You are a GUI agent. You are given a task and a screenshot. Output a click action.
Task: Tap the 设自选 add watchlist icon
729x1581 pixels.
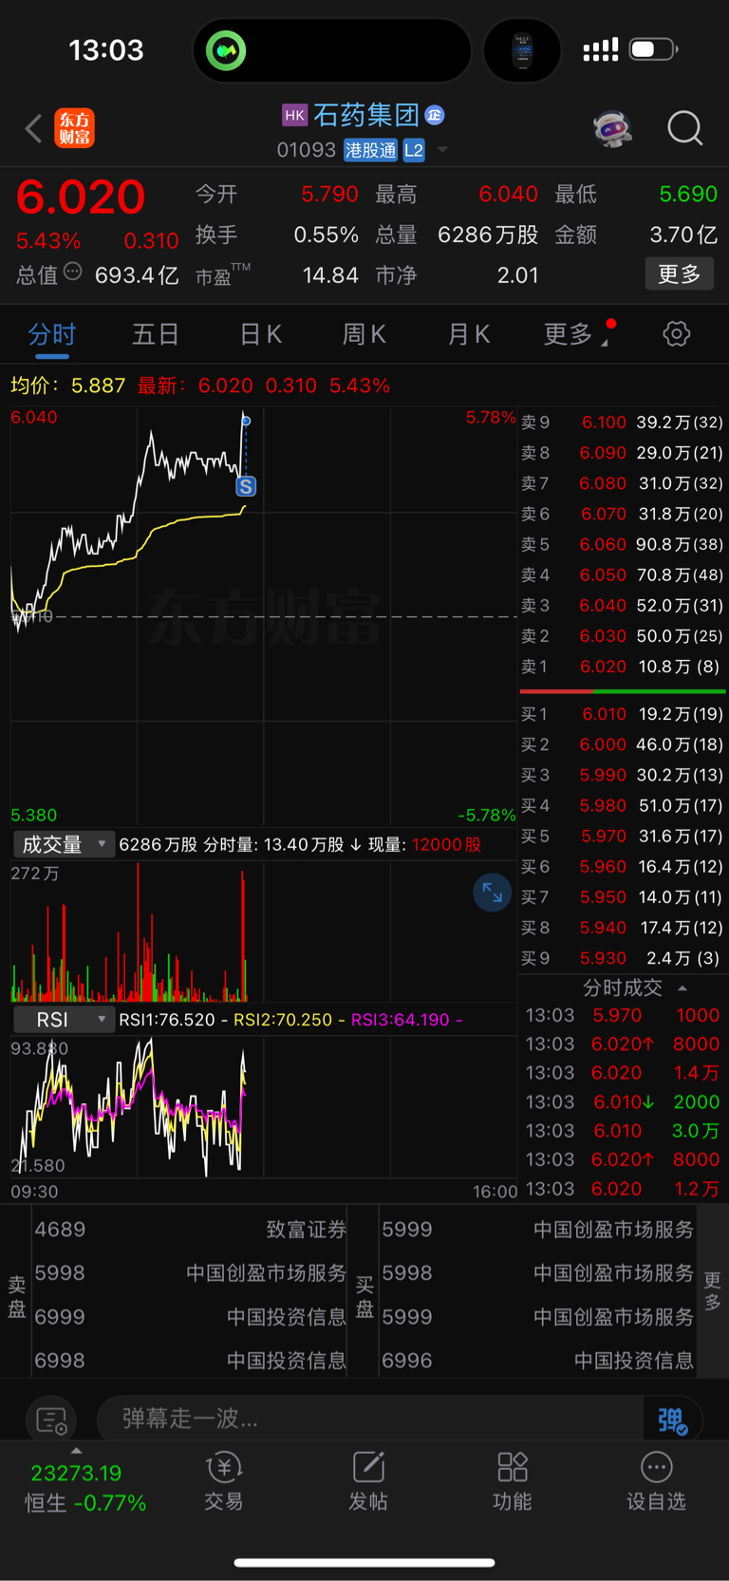(x=656, y=1481)
